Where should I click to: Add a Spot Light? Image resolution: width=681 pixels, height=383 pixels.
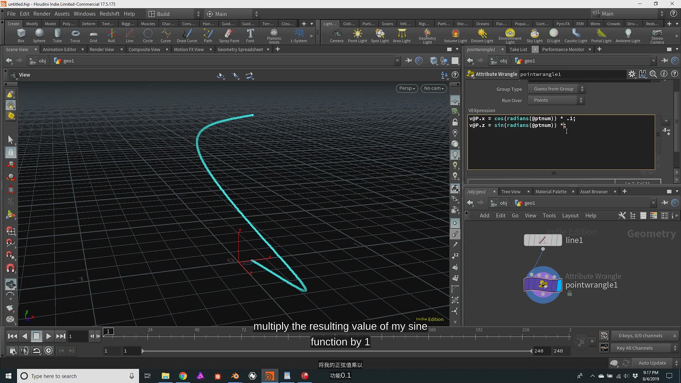click(380, 36)
